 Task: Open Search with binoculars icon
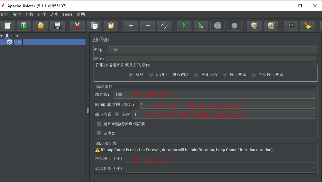[x=291, y=26]
